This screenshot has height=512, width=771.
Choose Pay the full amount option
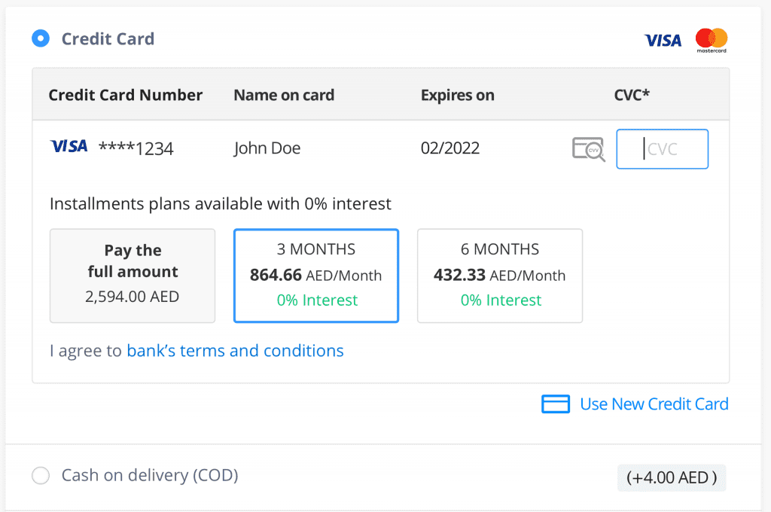133,276
